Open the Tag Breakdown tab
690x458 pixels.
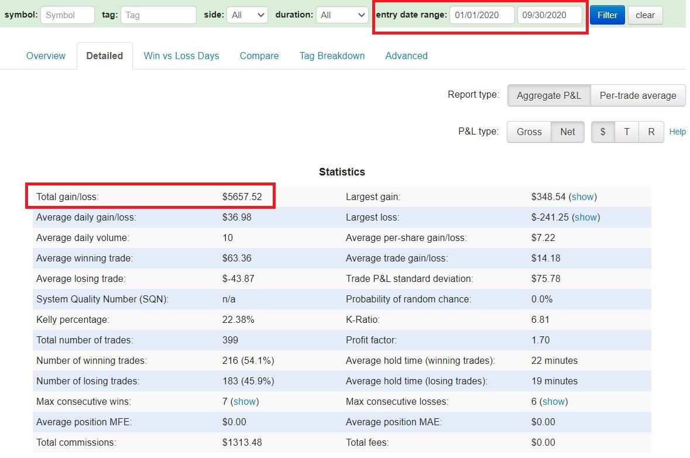tap(332, 56)
